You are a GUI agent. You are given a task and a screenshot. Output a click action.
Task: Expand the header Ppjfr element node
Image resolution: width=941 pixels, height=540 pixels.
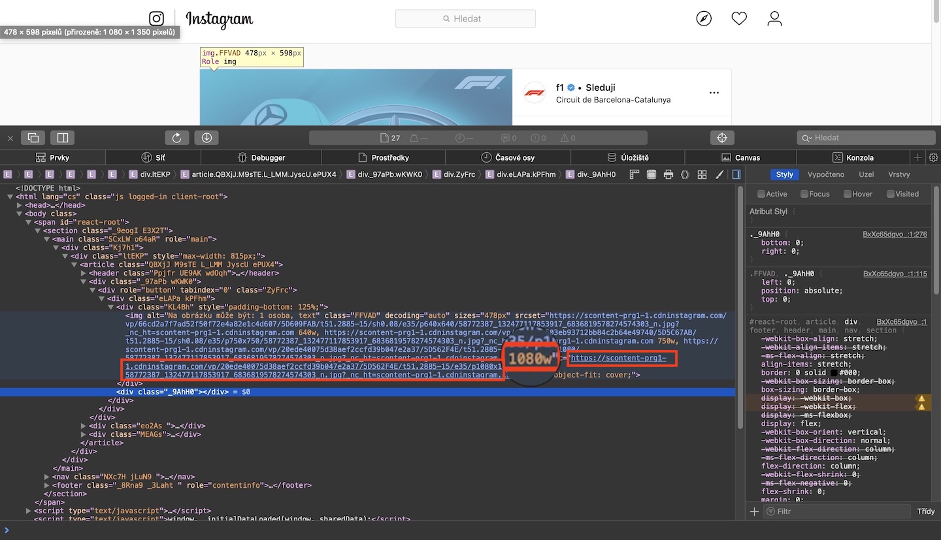point(83,273)
